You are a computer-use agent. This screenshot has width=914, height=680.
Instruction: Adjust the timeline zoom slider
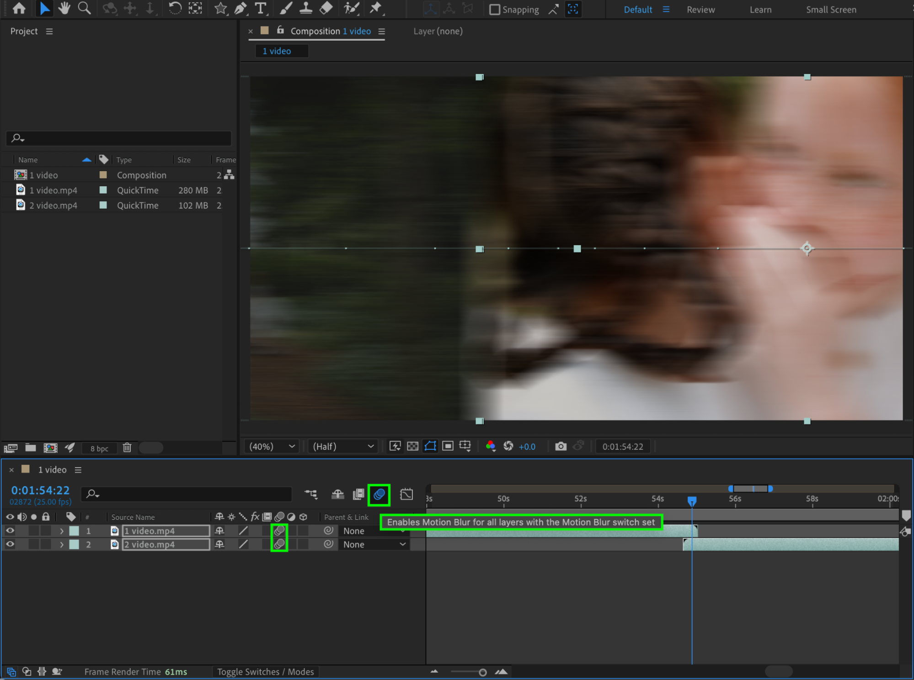(x=482, y=672)
